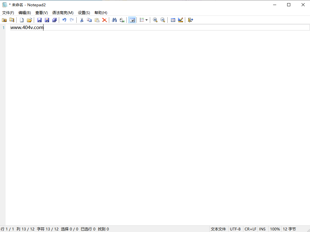
Task: Toggle insert mode via INS indicator
Action: click(x=262, y=229)
